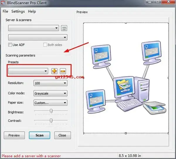The width and height of the screenshot is (176, 159).
Task: Click the status message 'Please add a server with a scanner'
Action: 31,156
